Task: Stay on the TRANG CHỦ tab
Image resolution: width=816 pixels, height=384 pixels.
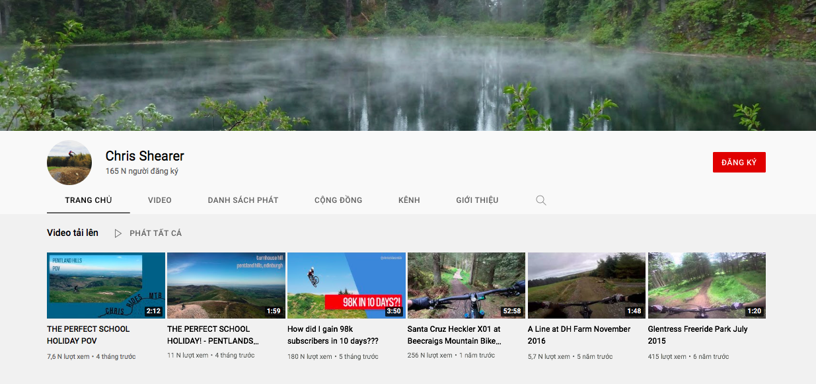Action: [x=89, y=200]
